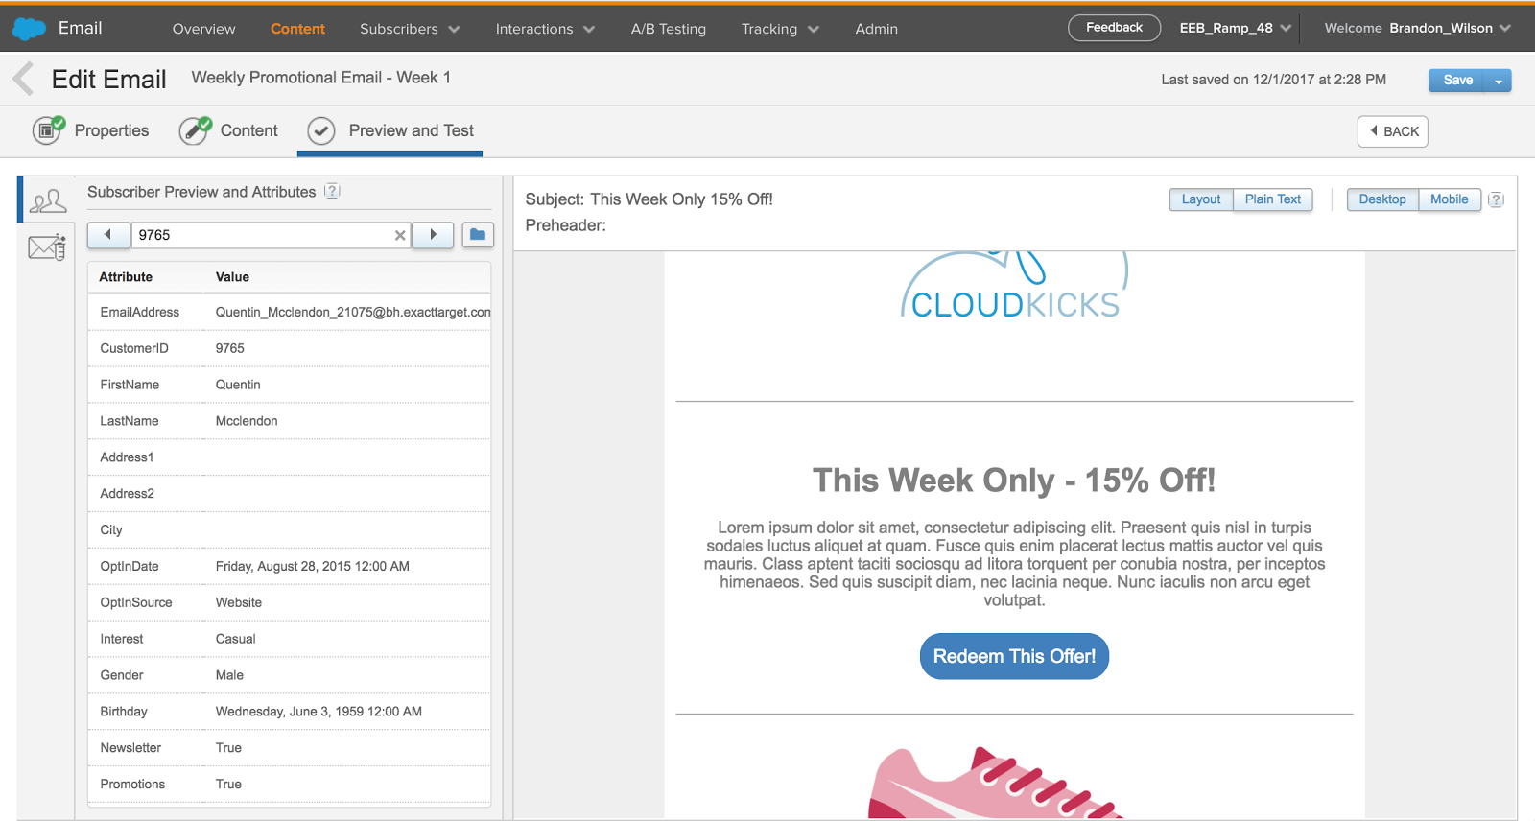Viewport: 1535px width, 821px height.
Task: Click the pink sneaker image
Action: coord(998,782)
